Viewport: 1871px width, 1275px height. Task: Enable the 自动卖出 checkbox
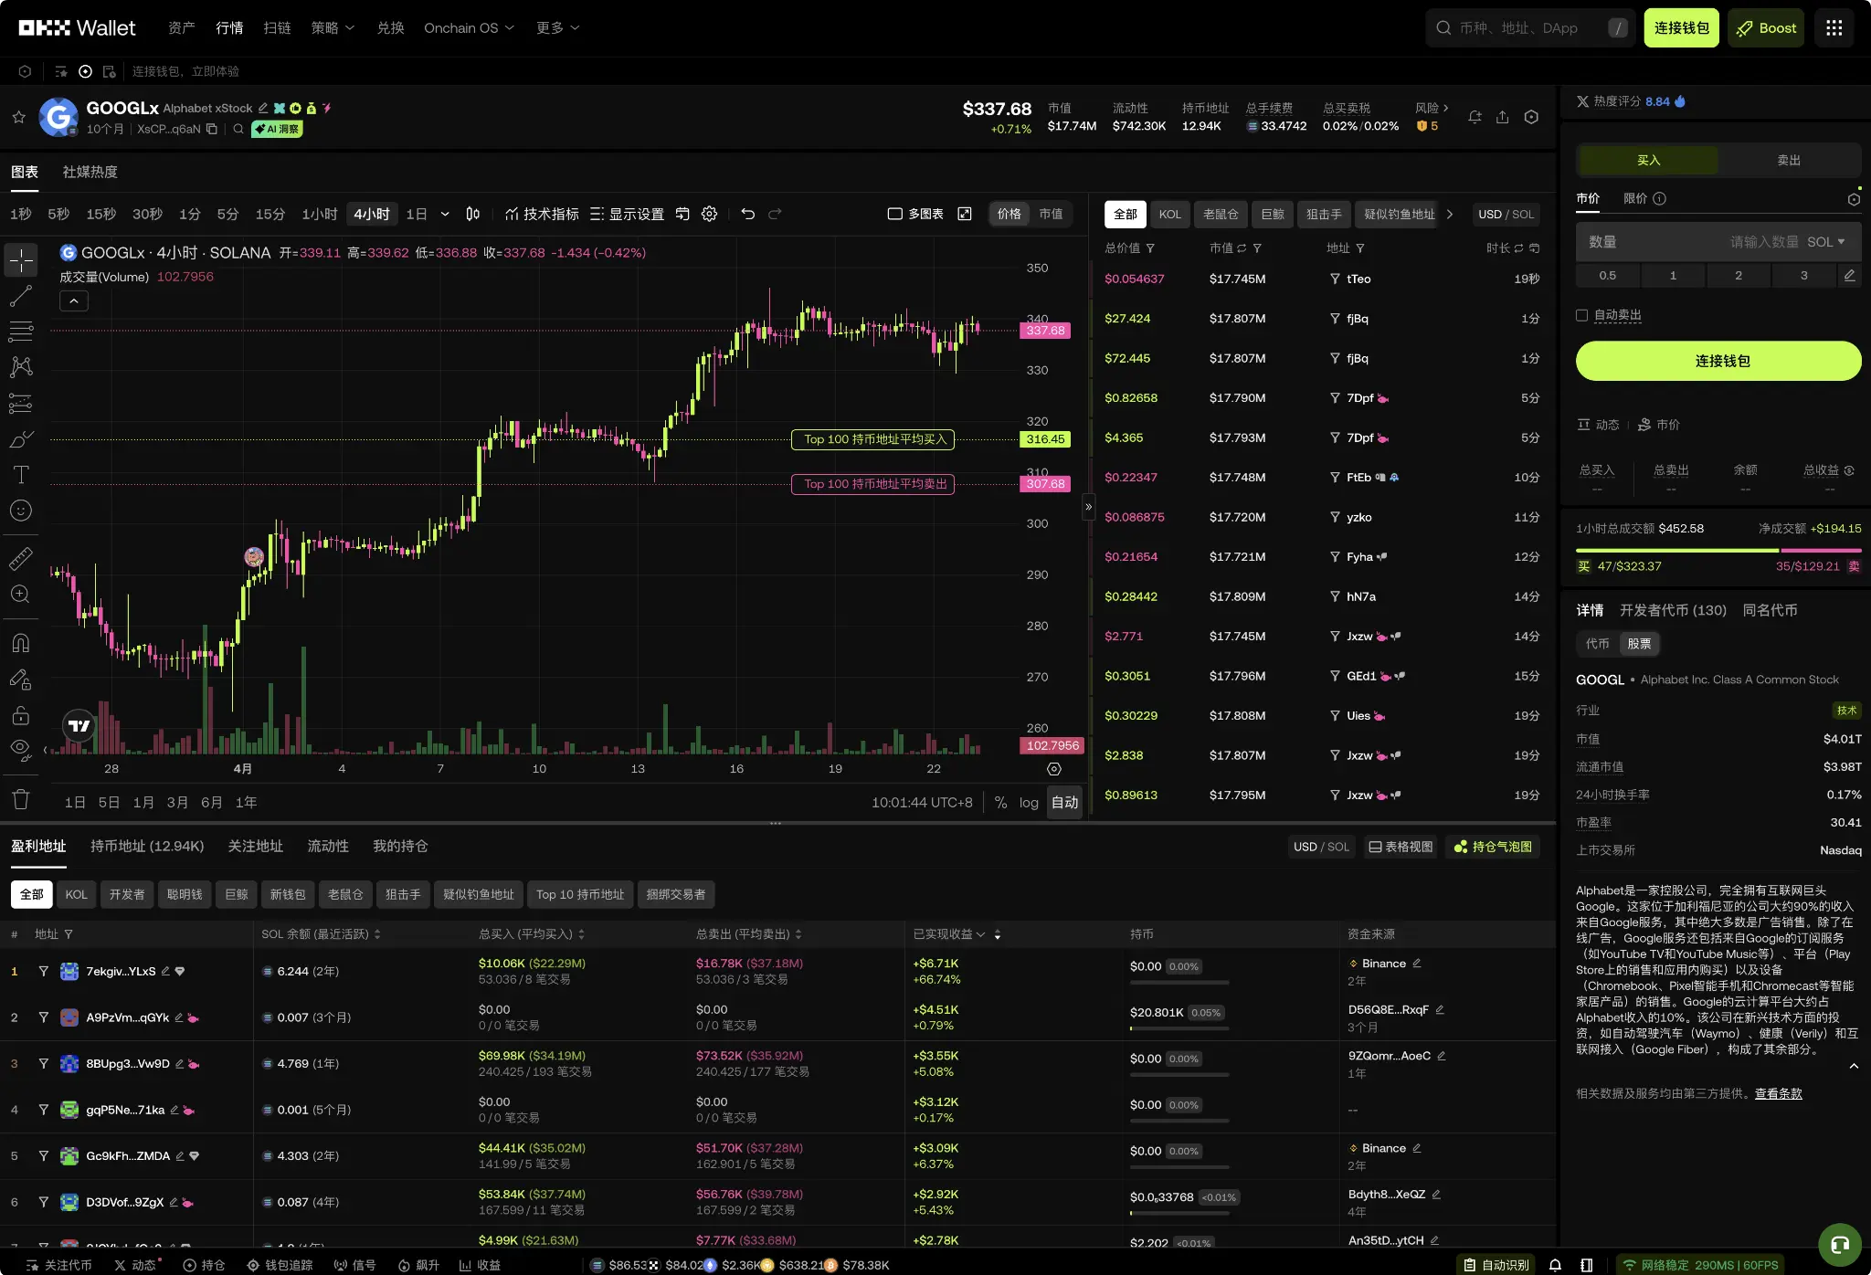(1582, 315)
